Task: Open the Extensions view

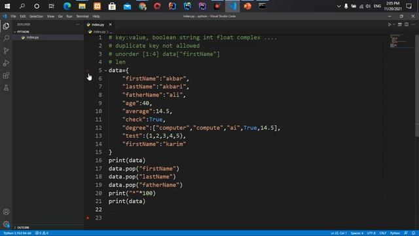Action: pos(6,75)
